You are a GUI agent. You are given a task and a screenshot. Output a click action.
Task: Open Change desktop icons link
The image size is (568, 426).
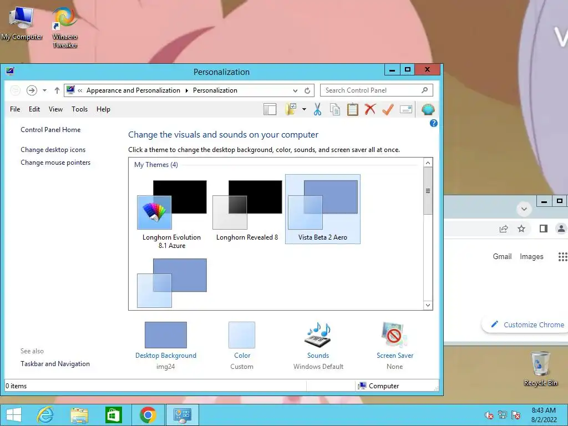click(53, 150)
